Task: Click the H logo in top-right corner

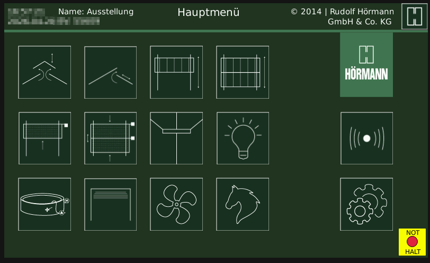Action: (x=414, y=16)
